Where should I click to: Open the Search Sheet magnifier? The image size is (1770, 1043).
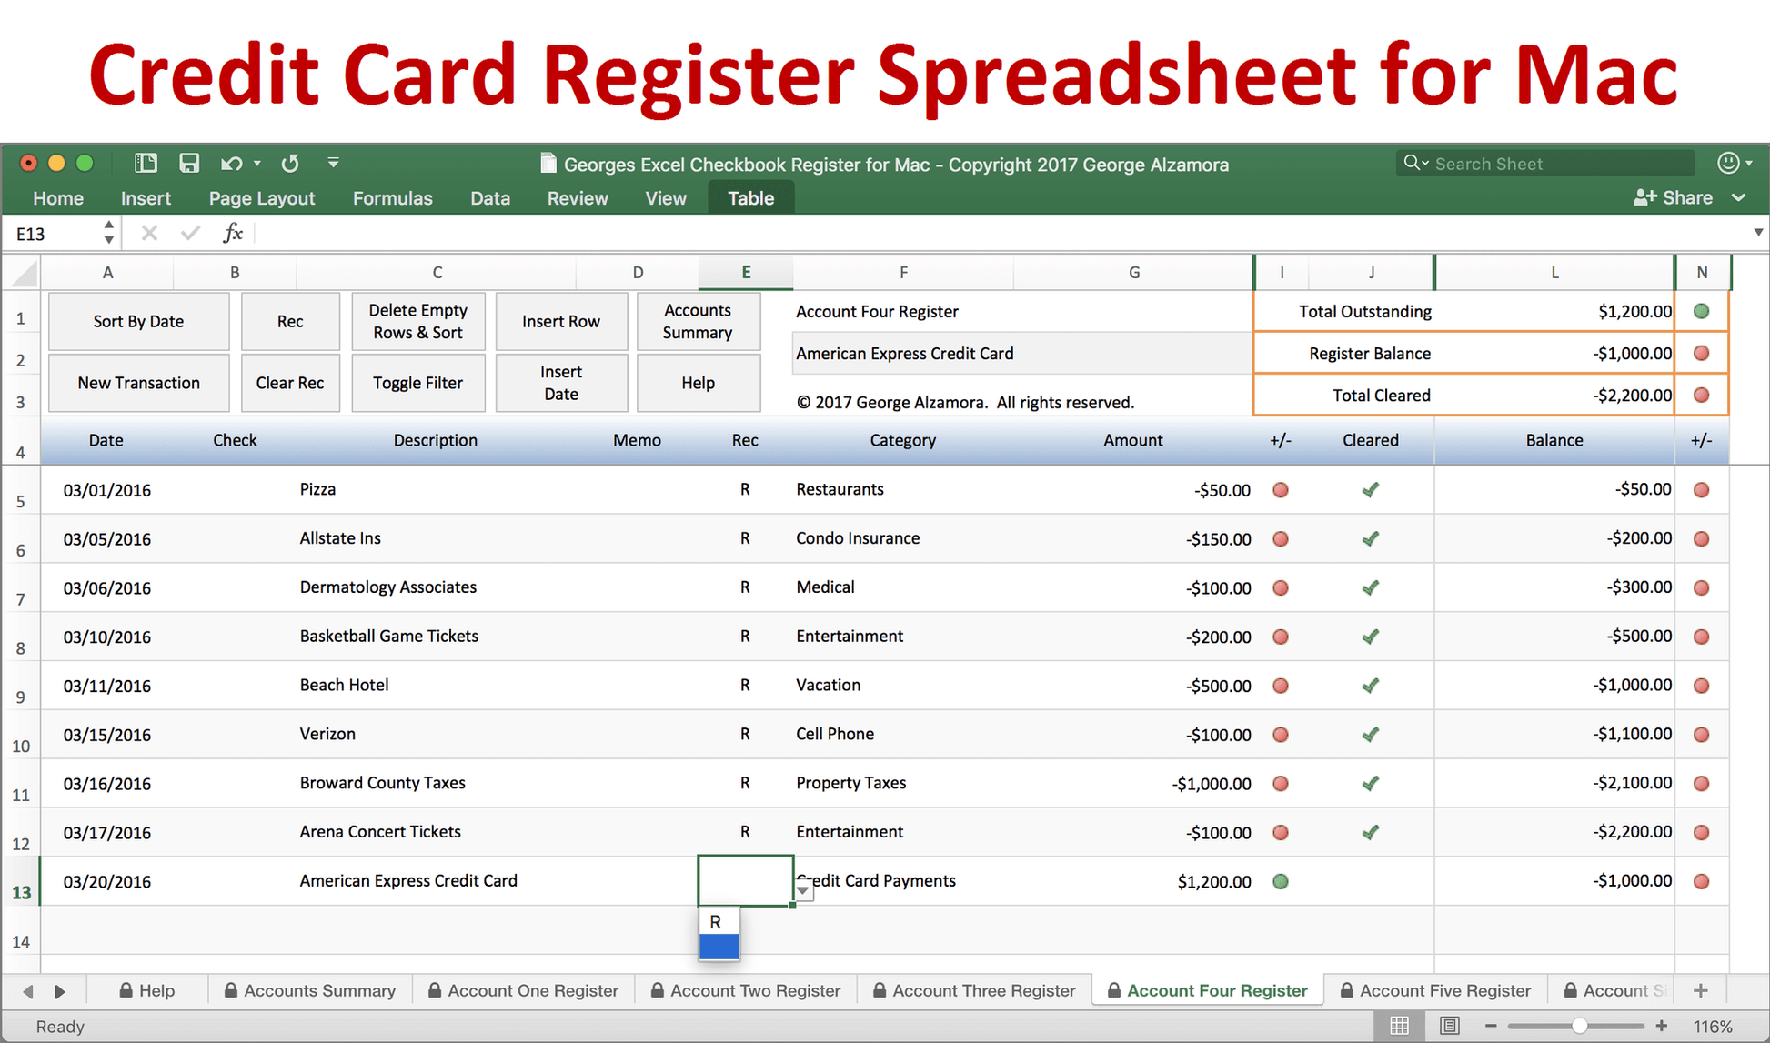coord(1413,163)
